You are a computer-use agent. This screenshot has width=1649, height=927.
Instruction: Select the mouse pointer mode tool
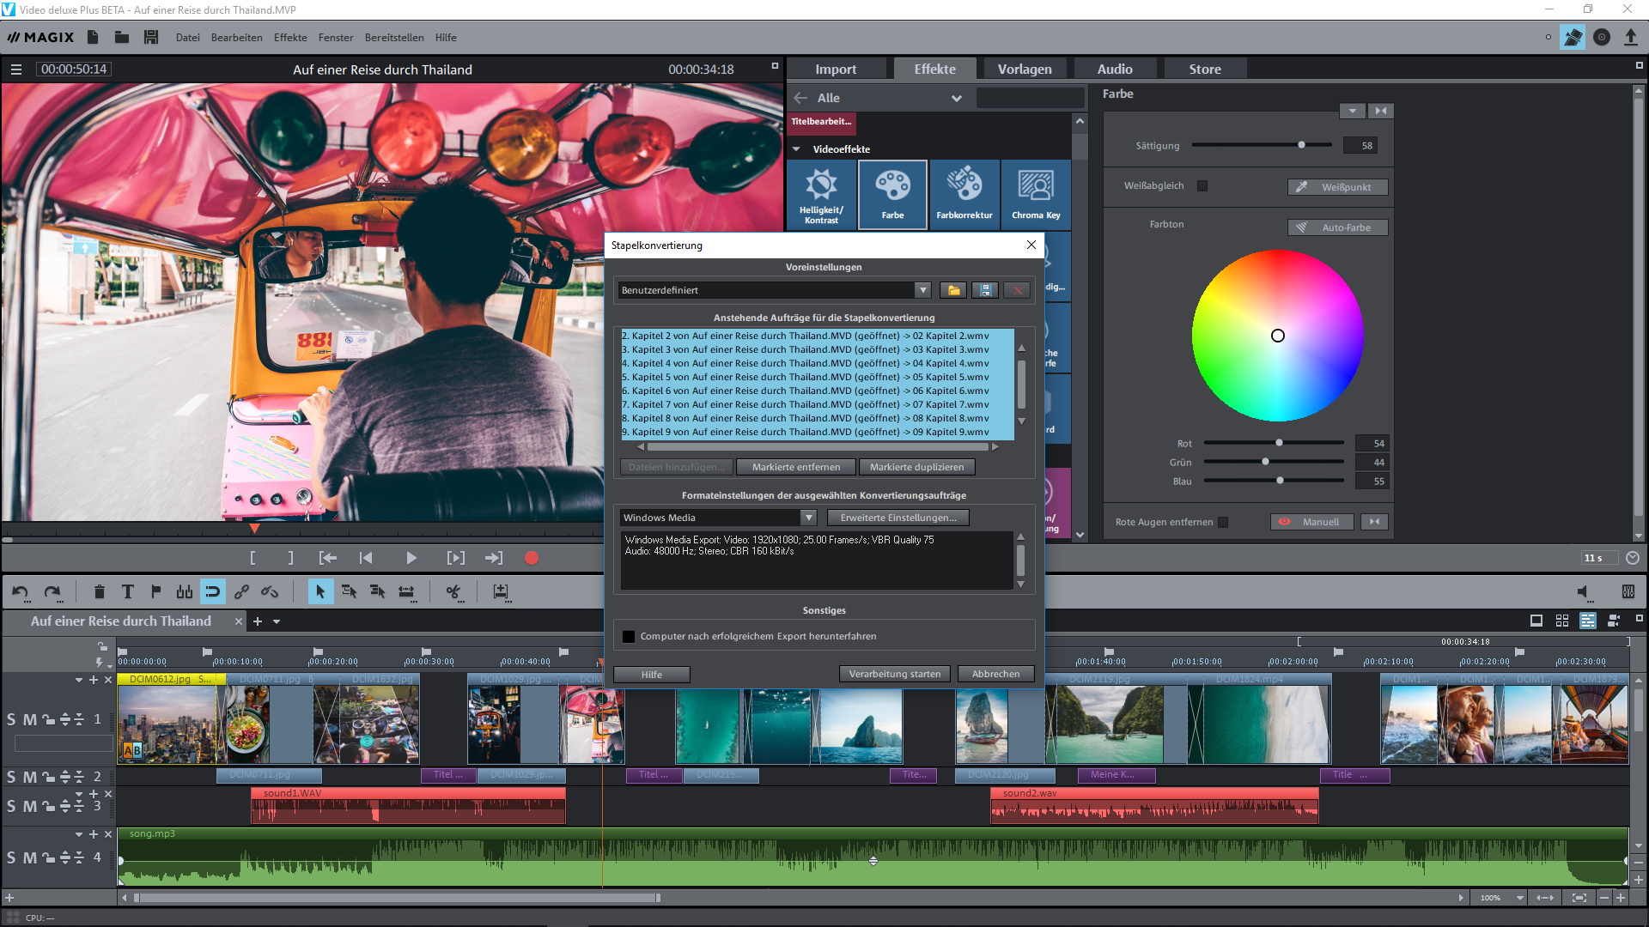[x=320, y=591]
